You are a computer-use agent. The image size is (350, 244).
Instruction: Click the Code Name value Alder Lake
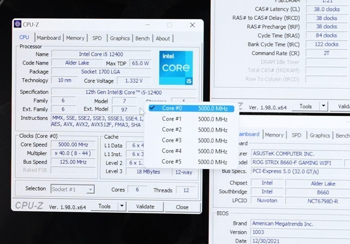(x=77, y=63)
